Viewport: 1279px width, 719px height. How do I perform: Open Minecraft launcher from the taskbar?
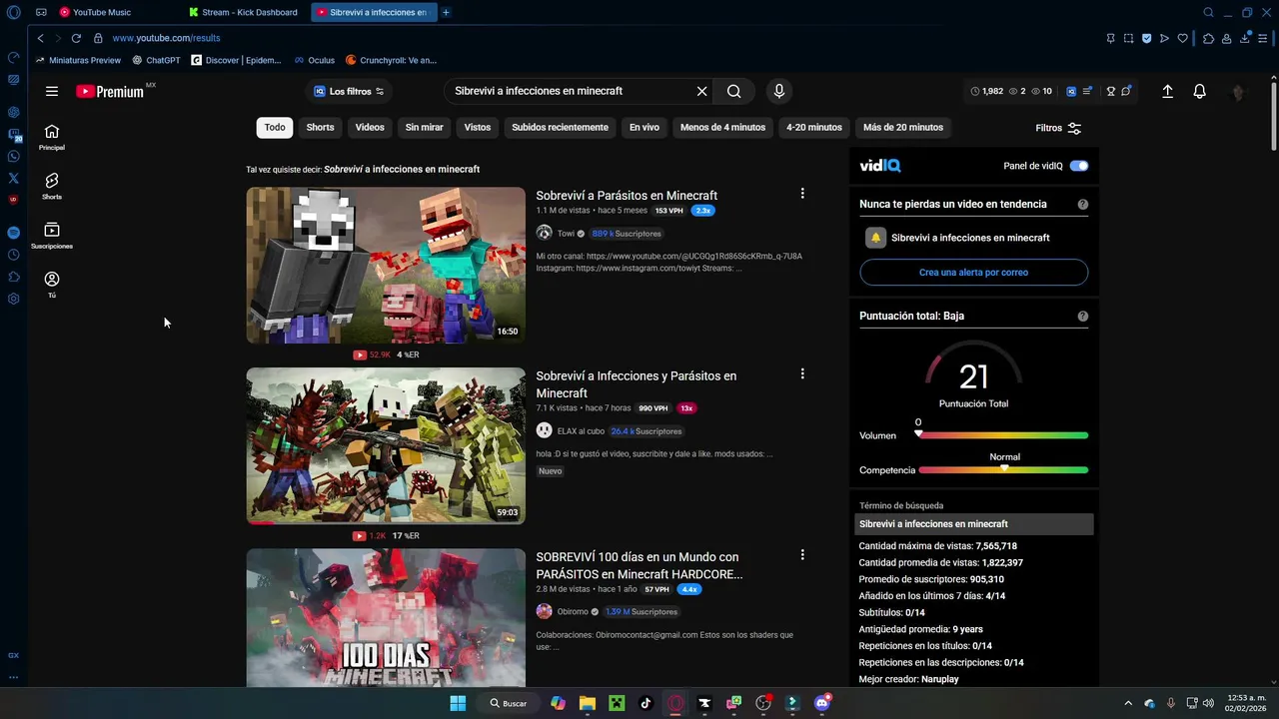coord(617,703)
